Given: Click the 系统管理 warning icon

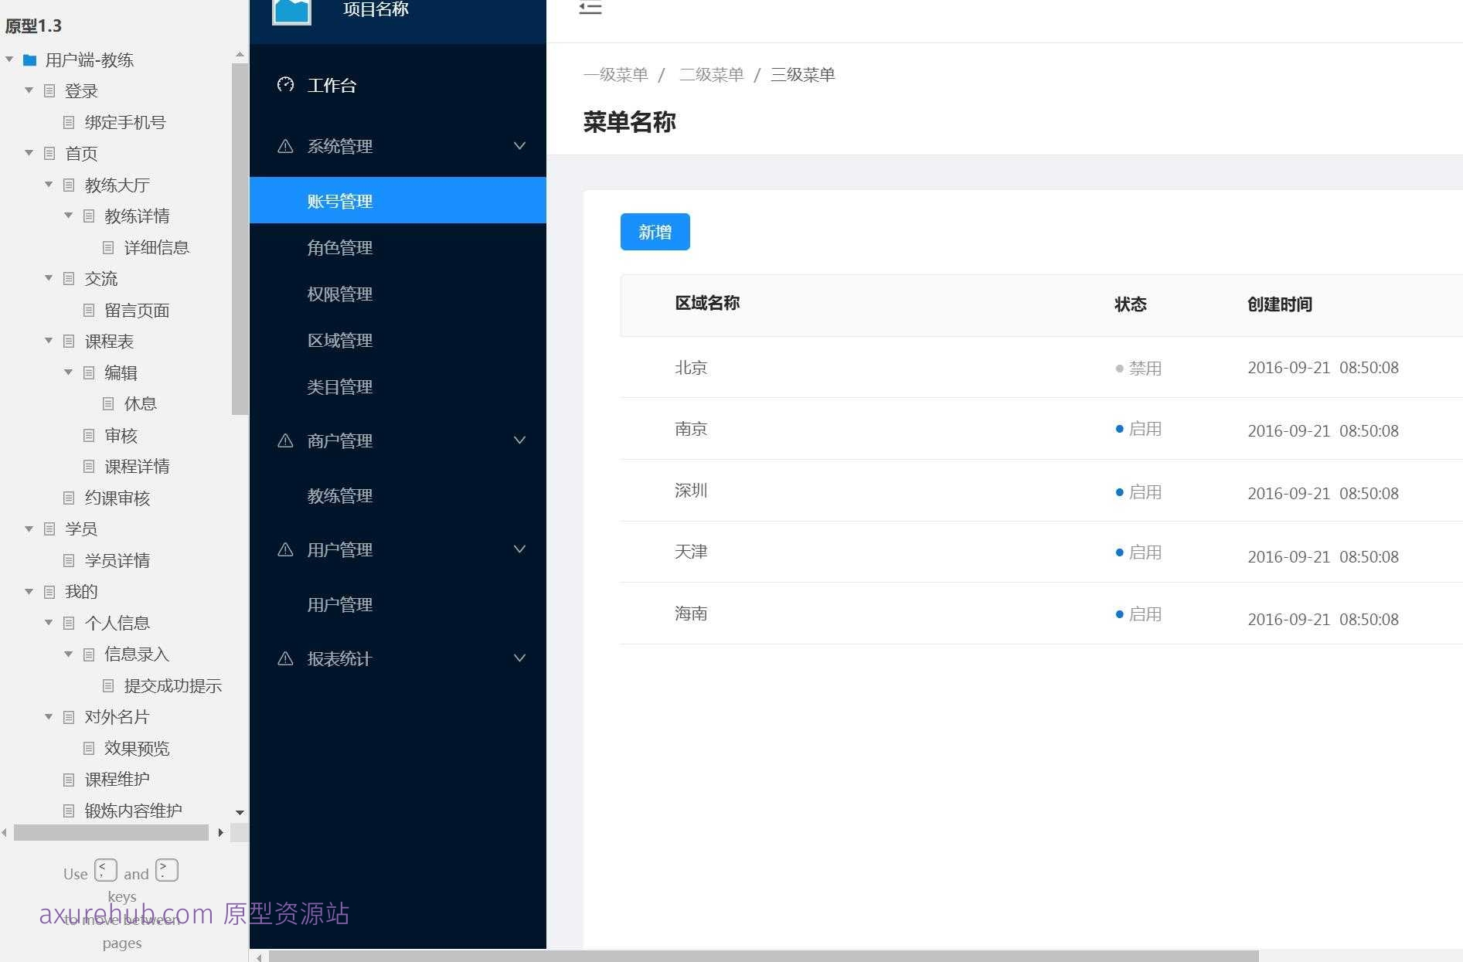Looking at the screenshot, I should 285,146.
